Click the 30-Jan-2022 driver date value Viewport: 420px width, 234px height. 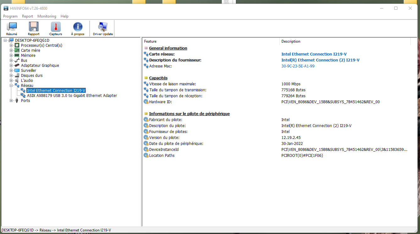[292, 143]
